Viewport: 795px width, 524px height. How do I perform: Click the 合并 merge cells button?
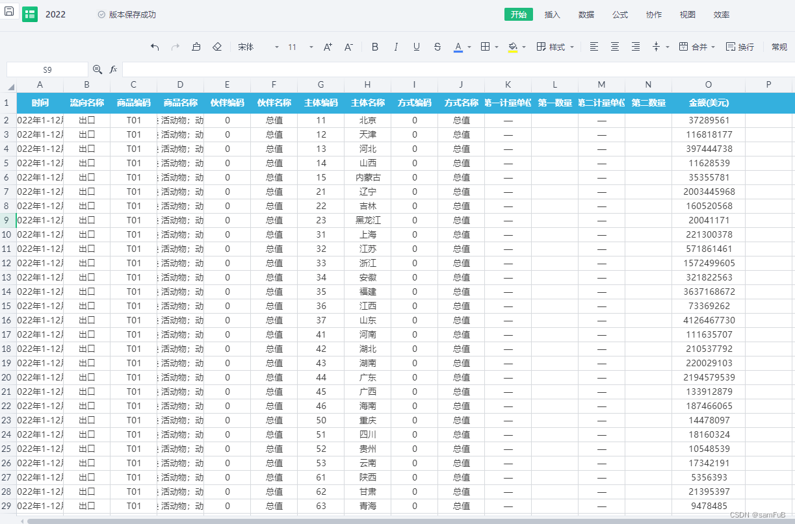(693, 47)
